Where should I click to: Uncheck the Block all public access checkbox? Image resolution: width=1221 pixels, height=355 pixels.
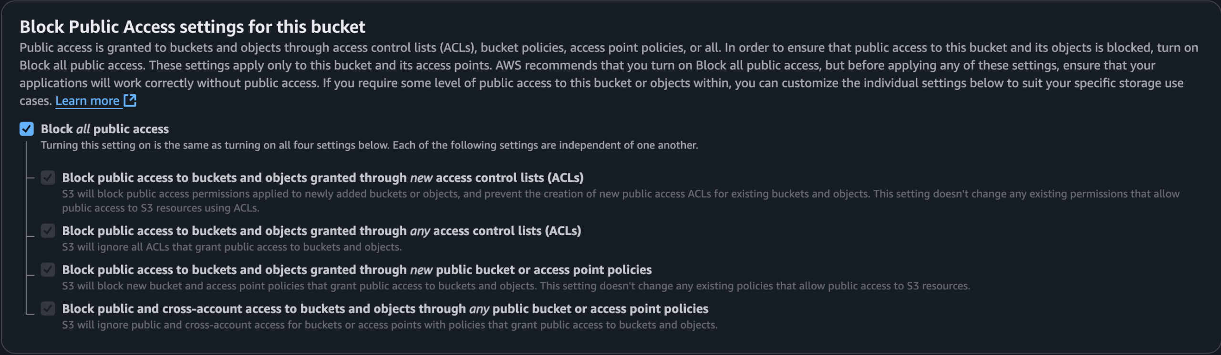27,129
